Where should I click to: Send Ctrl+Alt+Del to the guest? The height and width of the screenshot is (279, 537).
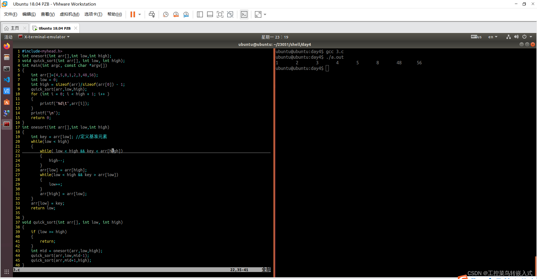pos(152,14)
